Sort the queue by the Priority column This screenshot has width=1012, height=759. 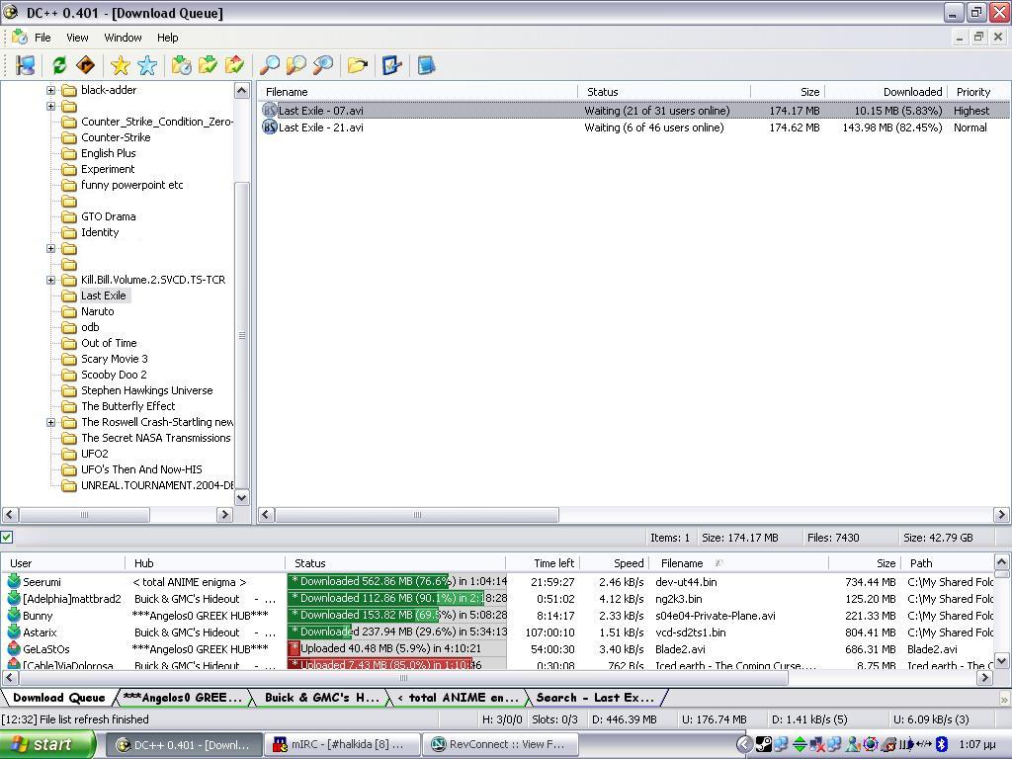pos(979,92)
